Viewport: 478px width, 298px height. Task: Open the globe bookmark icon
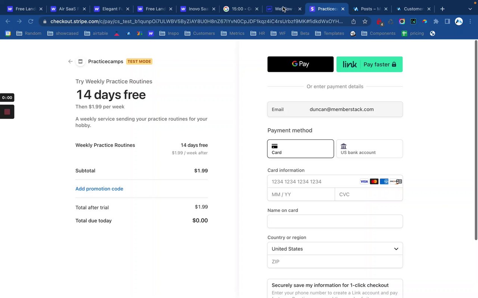tap(432, 33)
